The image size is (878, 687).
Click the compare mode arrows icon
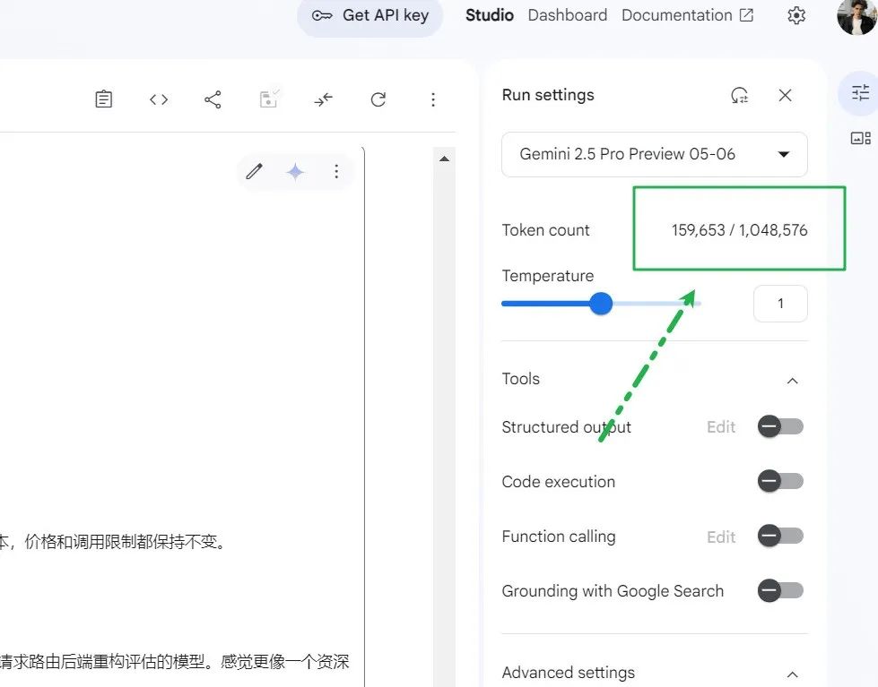(323, 99)
